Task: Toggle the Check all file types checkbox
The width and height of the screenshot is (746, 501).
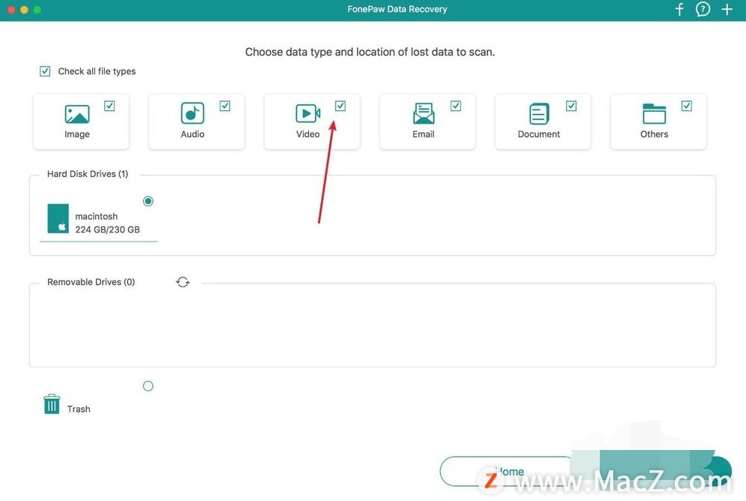Action: click(x=45, y=71)
